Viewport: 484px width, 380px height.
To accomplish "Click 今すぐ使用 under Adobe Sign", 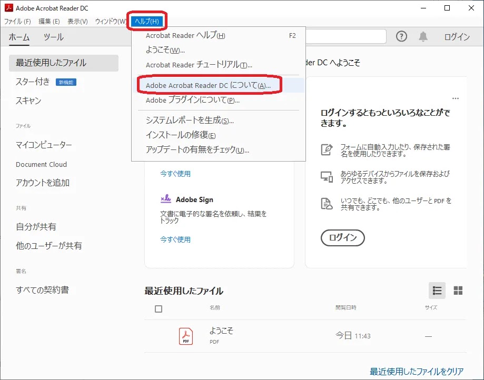I will pyautogui.click(x=175, y=239).
